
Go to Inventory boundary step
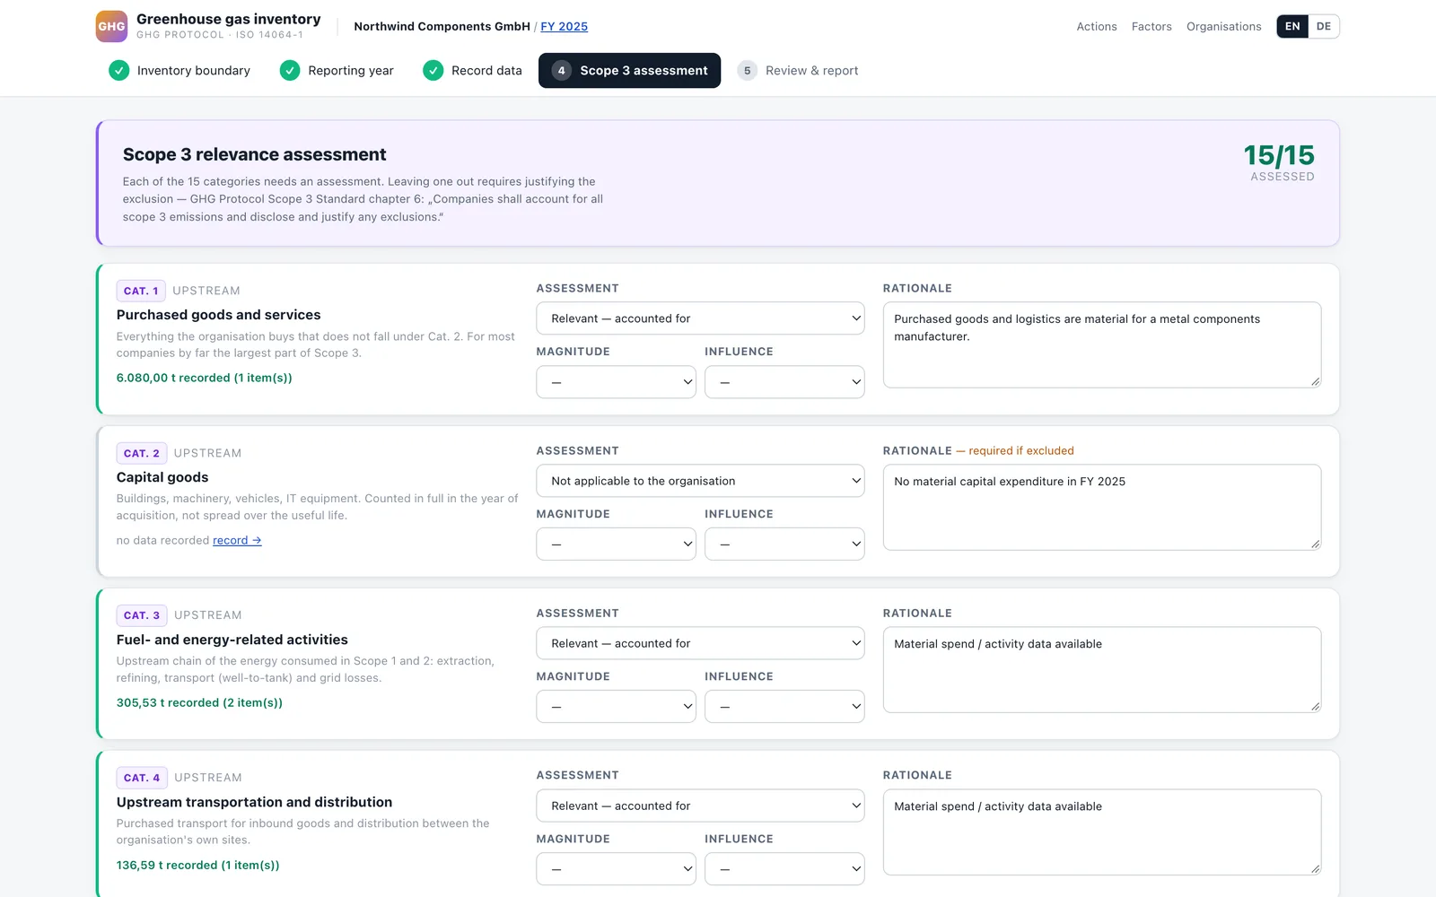179,70
